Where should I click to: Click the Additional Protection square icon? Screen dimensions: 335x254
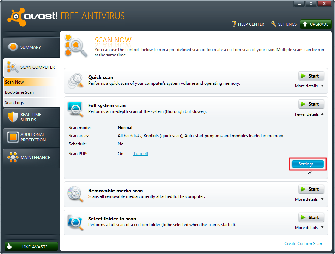coord(13,137)
